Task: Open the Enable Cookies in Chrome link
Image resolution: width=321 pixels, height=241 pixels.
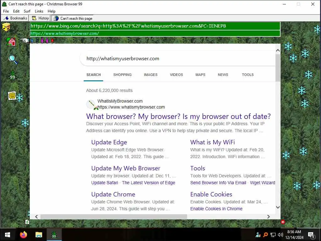Action: 216,209
